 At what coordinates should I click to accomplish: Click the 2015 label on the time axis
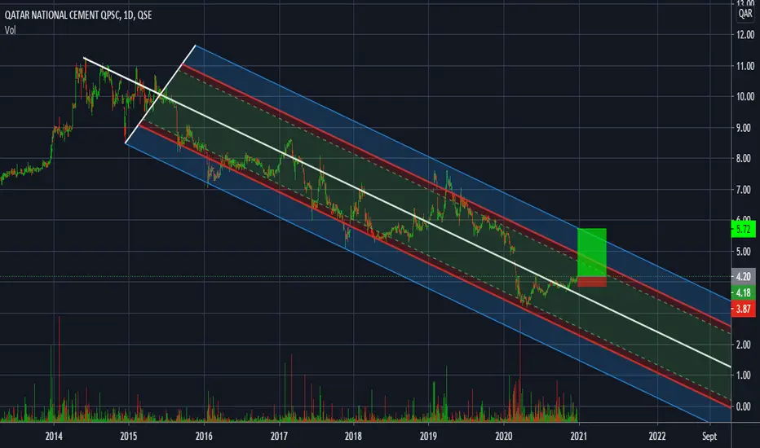pos(129,436)
